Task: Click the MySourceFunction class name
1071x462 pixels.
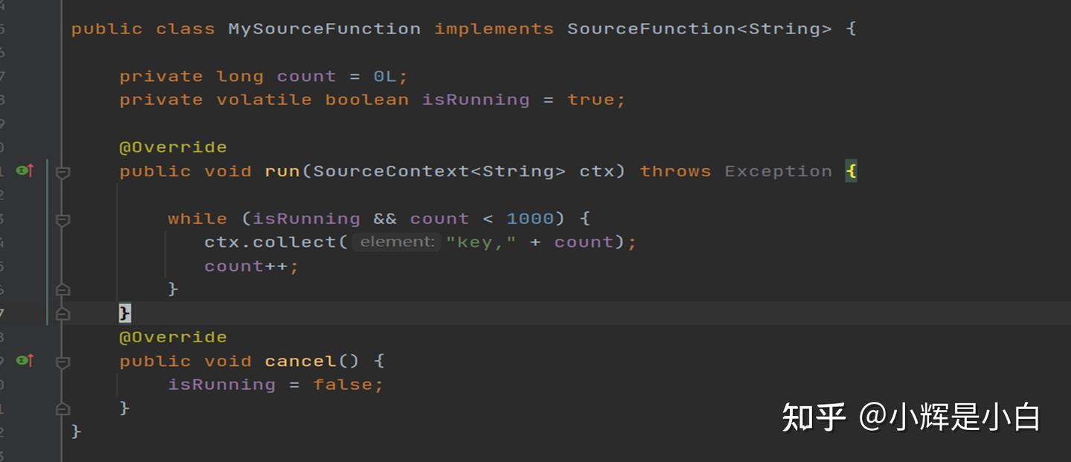Action: [324, 29]
